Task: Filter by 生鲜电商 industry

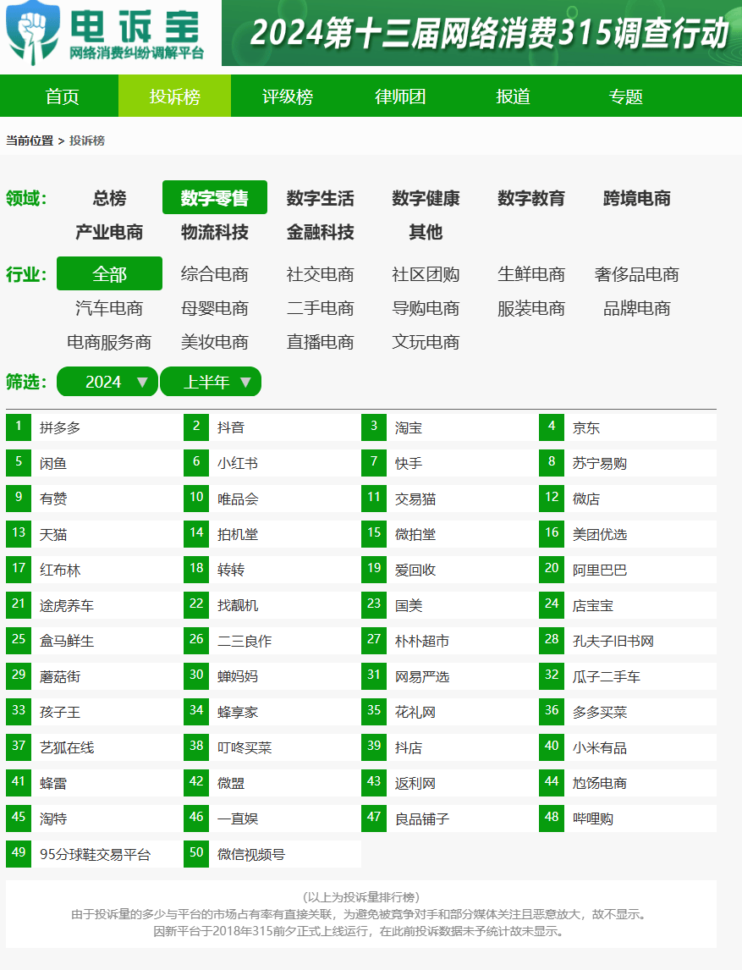Action: tap(531, 273)
